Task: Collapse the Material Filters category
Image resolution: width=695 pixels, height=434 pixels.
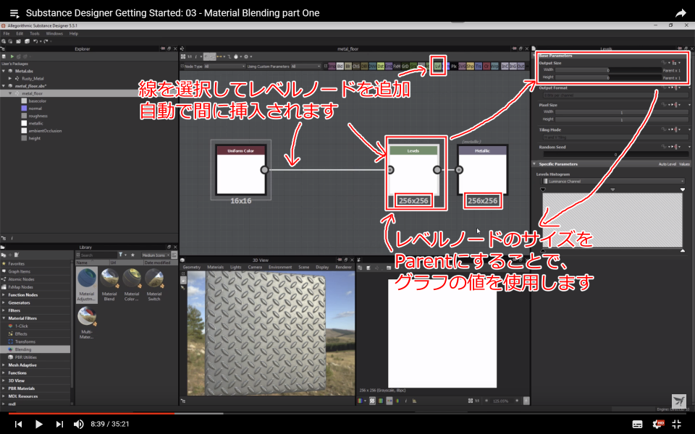Action: coord(4,318)
